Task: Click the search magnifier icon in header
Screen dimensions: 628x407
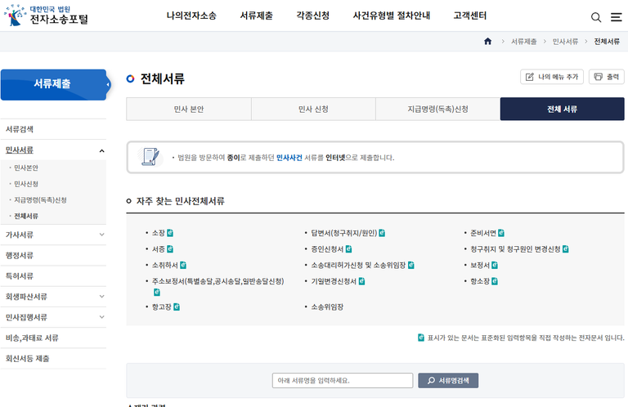Action: 596,16
